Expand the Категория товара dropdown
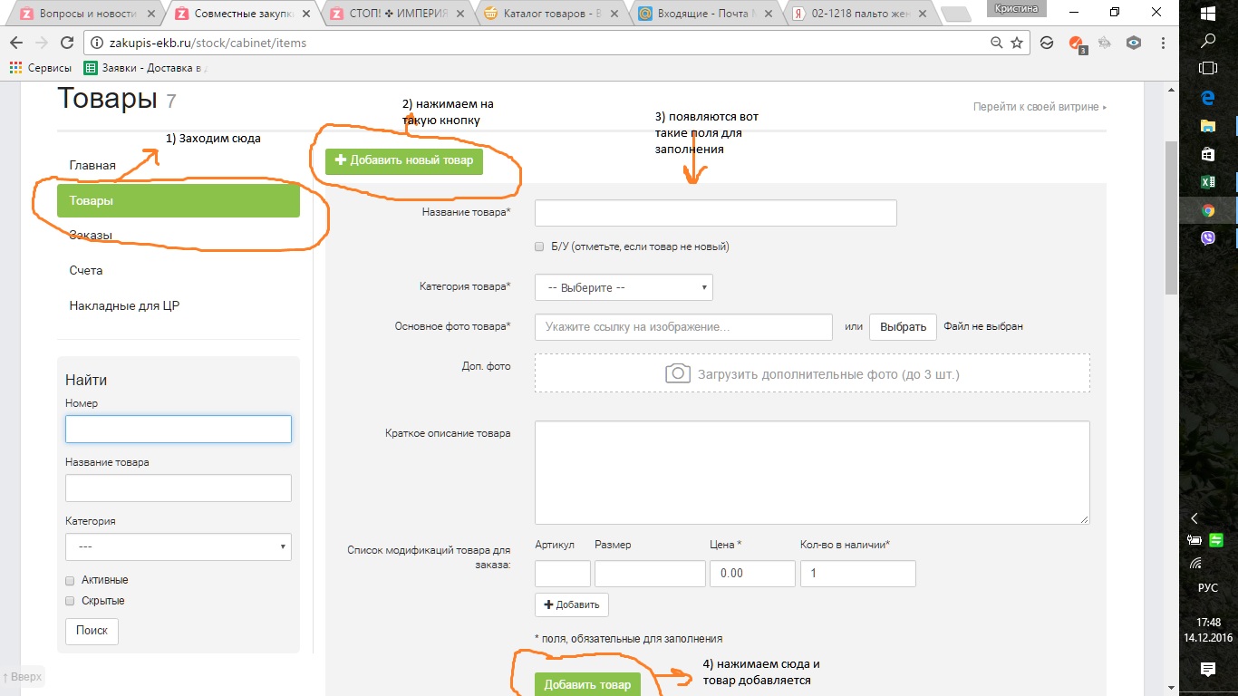Viewport: 1238px width, 696px height. (624, 287)
